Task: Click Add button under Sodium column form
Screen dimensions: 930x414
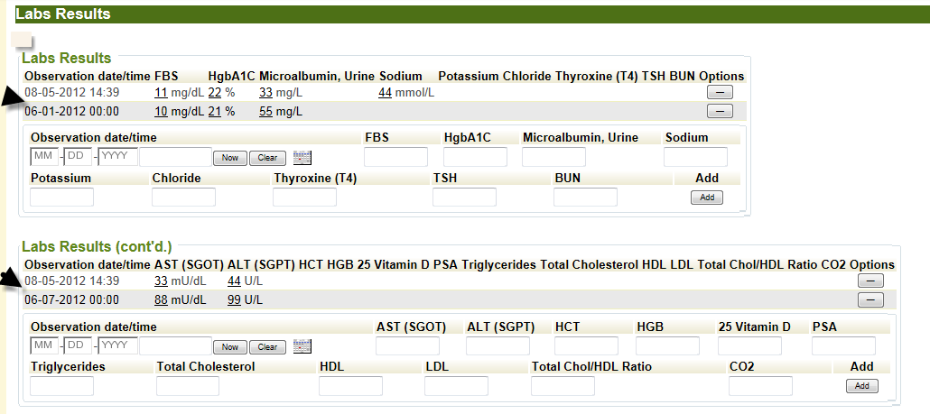Action: [x=707, y=198]
